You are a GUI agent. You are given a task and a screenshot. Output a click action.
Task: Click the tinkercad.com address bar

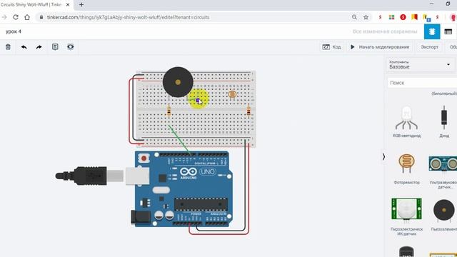tap(192, 17)
